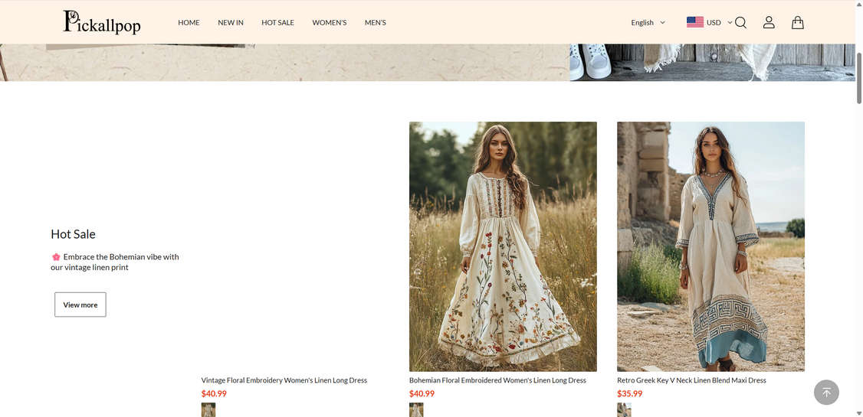Open Retro Greek Key V Neck Maxi Dress link
The height and width of the screenshot is (417, 863).
(x=691, y=380)
